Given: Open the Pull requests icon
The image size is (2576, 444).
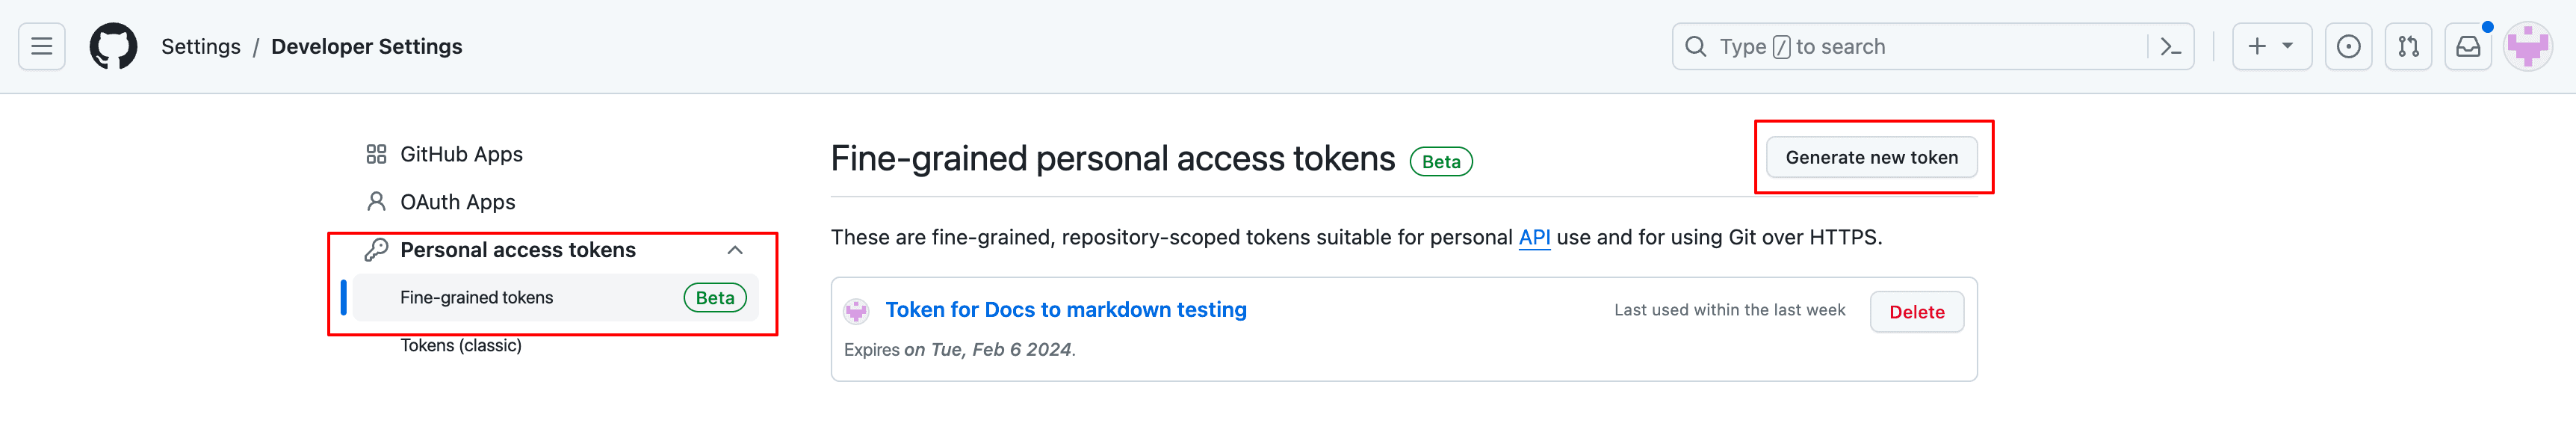Looking at the screenshot, I should tap(2408, 46).
